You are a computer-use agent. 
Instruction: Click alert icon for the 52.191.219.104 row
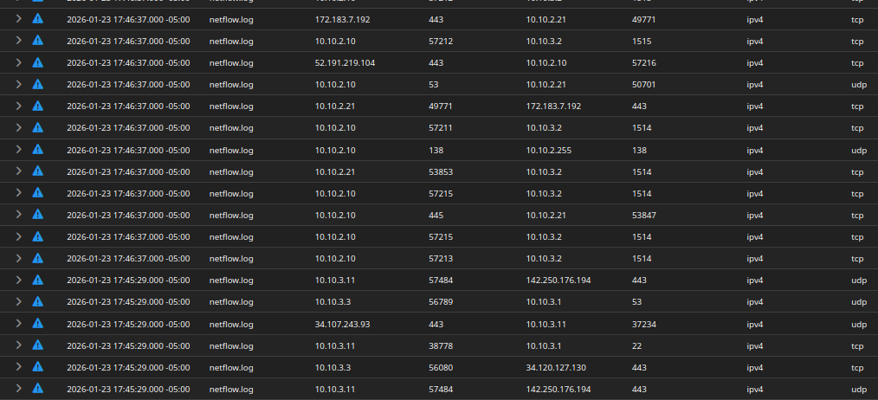[x=37, y=62]
